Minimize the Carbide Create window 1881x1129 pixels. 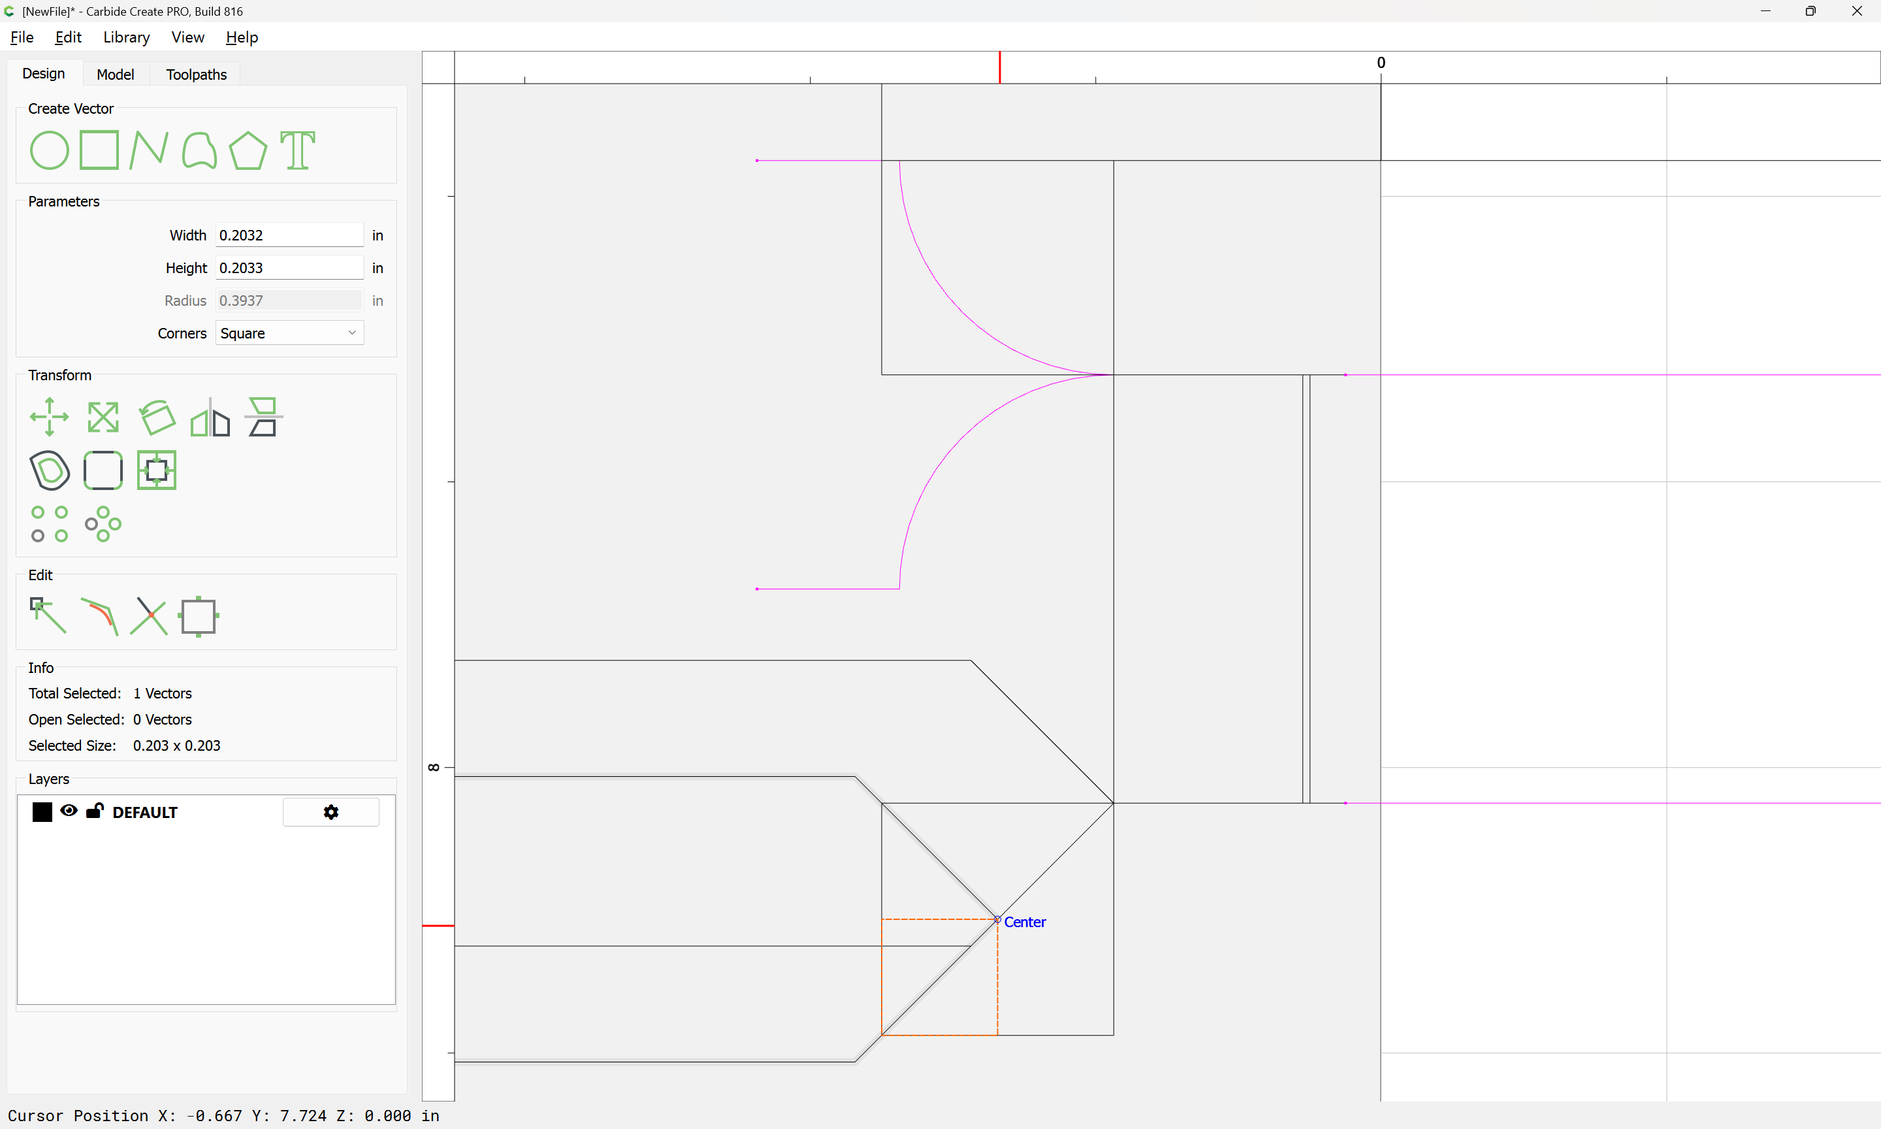(1765, 11)
